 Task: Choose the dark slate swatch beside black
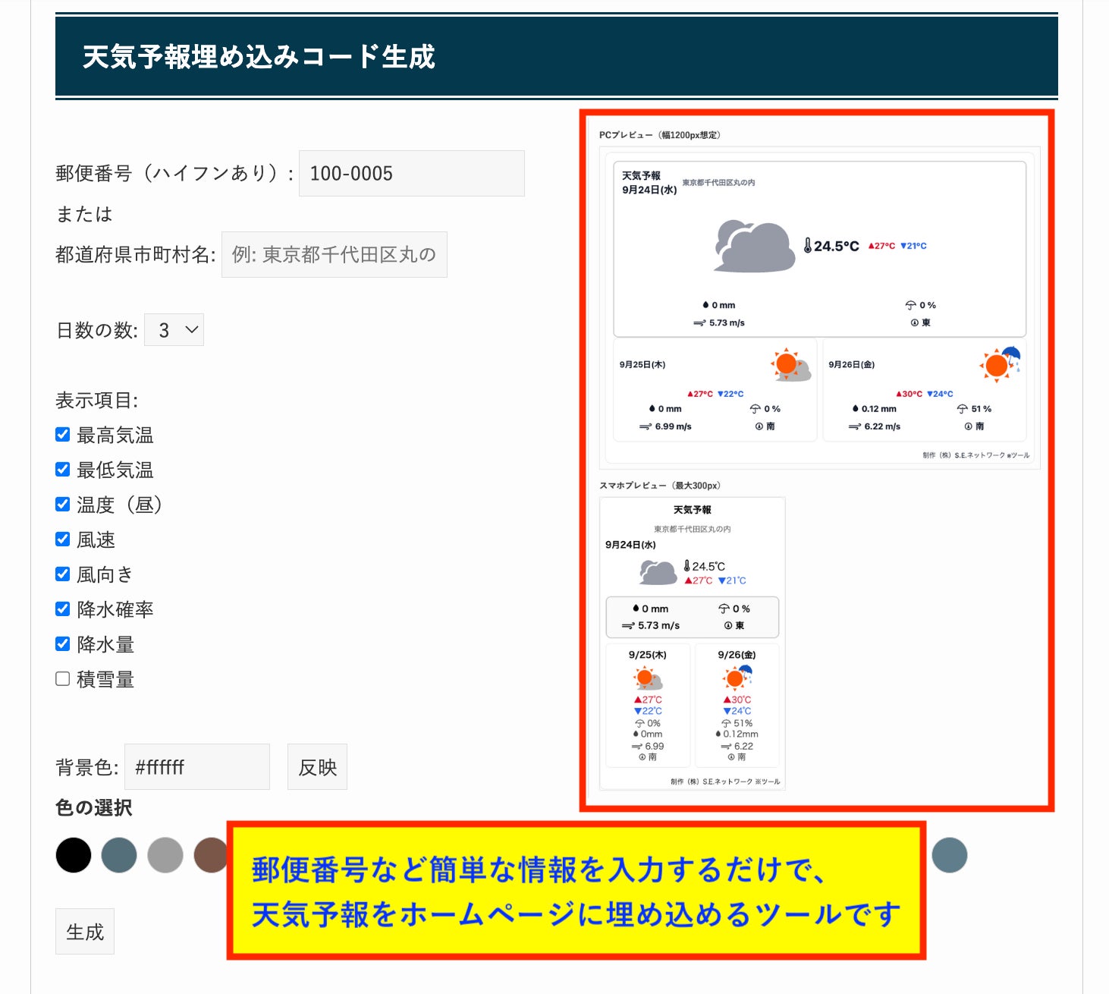point(119,855)
